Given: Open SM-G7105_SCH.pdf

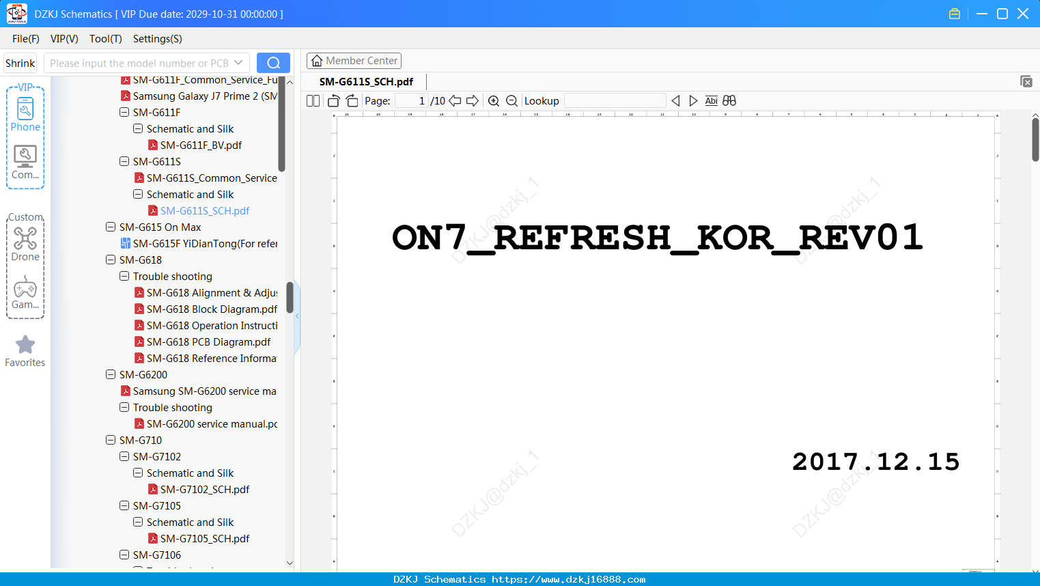Looking at the screenshot, I should pyautogui.click(x=199, y=539).
